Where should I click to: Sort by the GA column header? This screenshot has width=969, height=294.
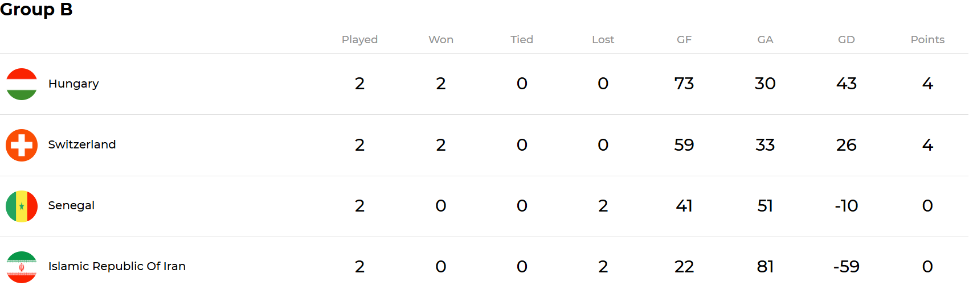point(765,39)
